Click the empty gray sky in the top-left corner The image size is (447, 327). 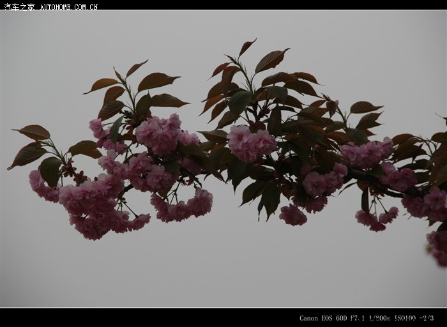pyautogui.click(x=38, y=38)
